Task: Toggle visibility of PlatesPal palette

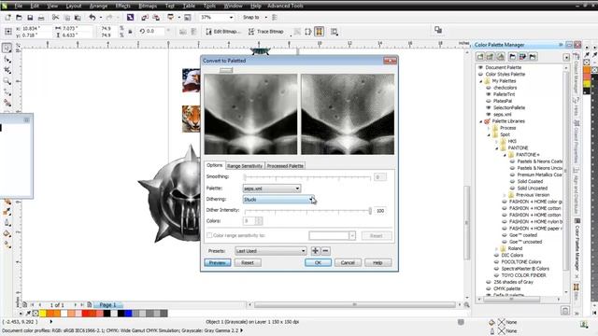Action: tap(489, 101)
